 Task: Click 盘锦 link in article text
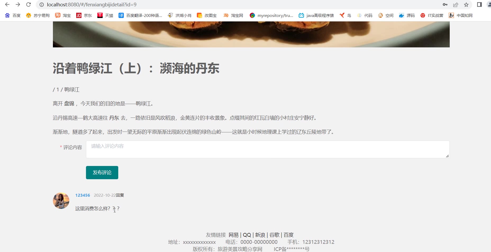click(x=69, y=103)
